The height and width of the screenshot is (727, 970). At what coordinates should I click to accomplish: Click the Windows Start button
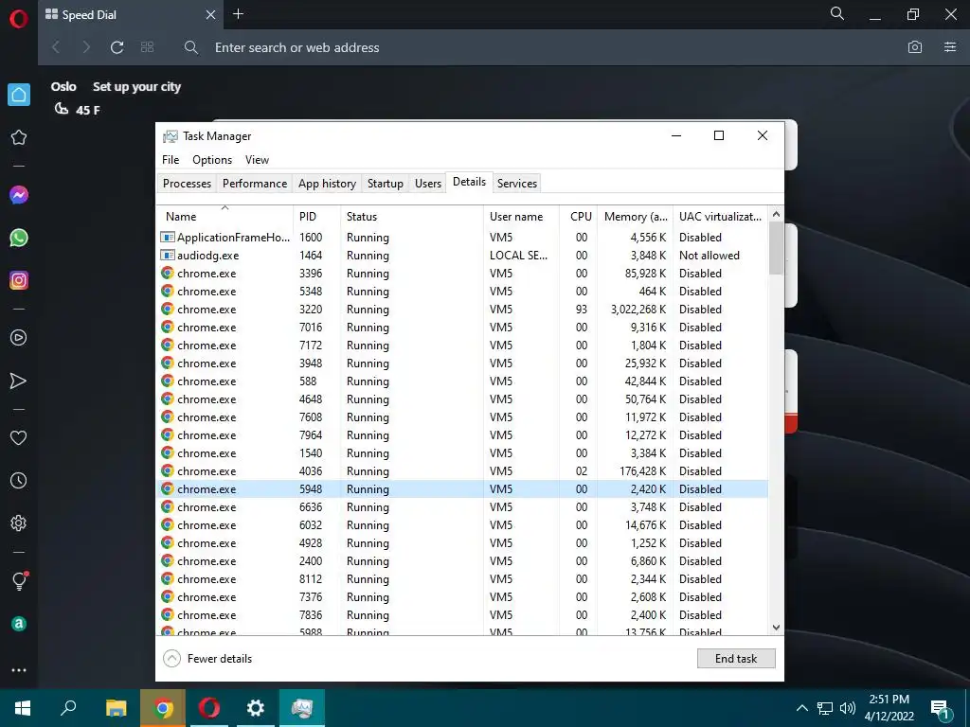(23, 708)
